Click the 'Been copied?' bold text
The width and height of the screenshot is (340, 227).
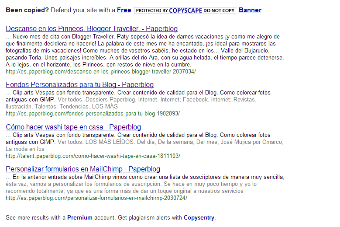tap(27, 10)
